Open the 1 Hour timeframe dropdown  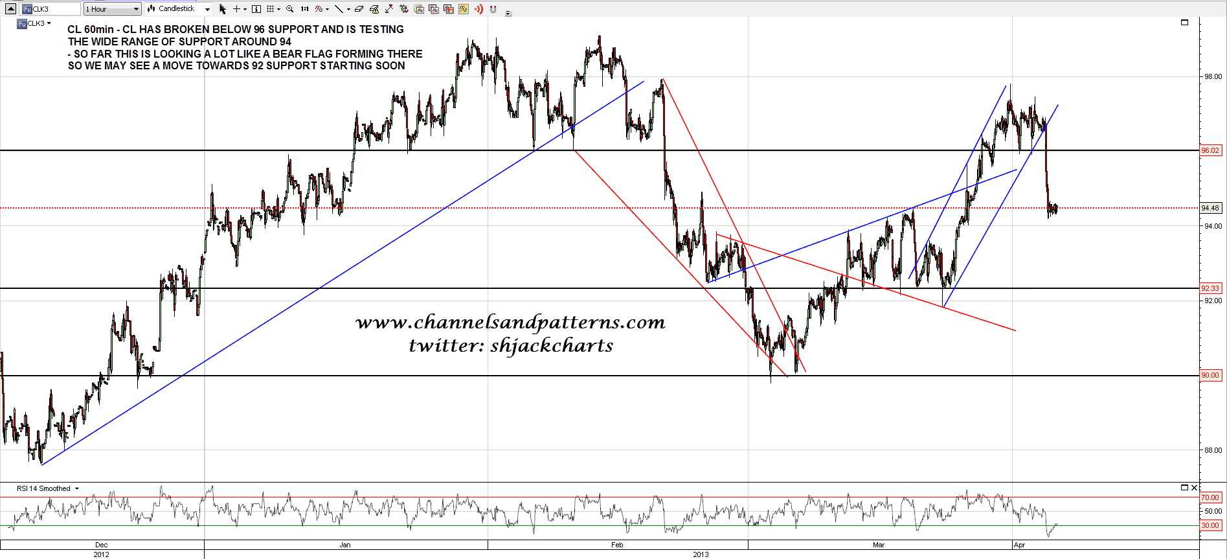point(112,9)
